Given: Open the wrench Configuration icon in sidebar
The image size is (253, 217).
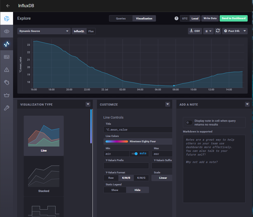Looking at the screenshot, I should coord(7,108).
